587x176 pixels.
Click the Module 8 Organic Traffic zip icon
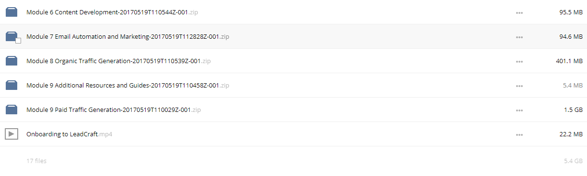point(12,61)
